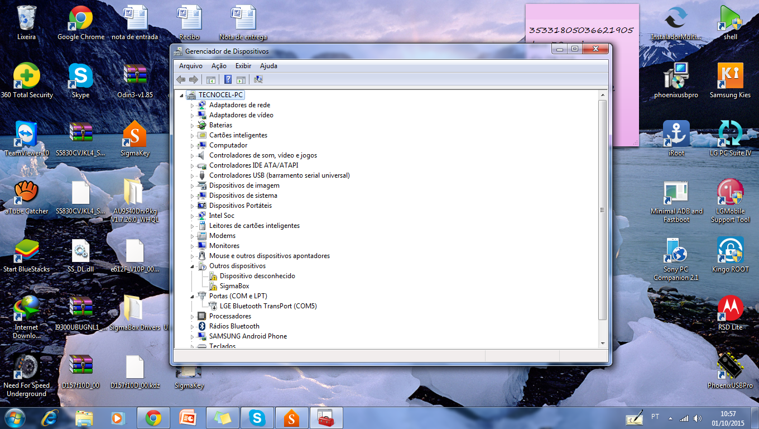759x429 pixels.
Task: Select the LG PC Suite IV icon
Action: coord(730,139)
